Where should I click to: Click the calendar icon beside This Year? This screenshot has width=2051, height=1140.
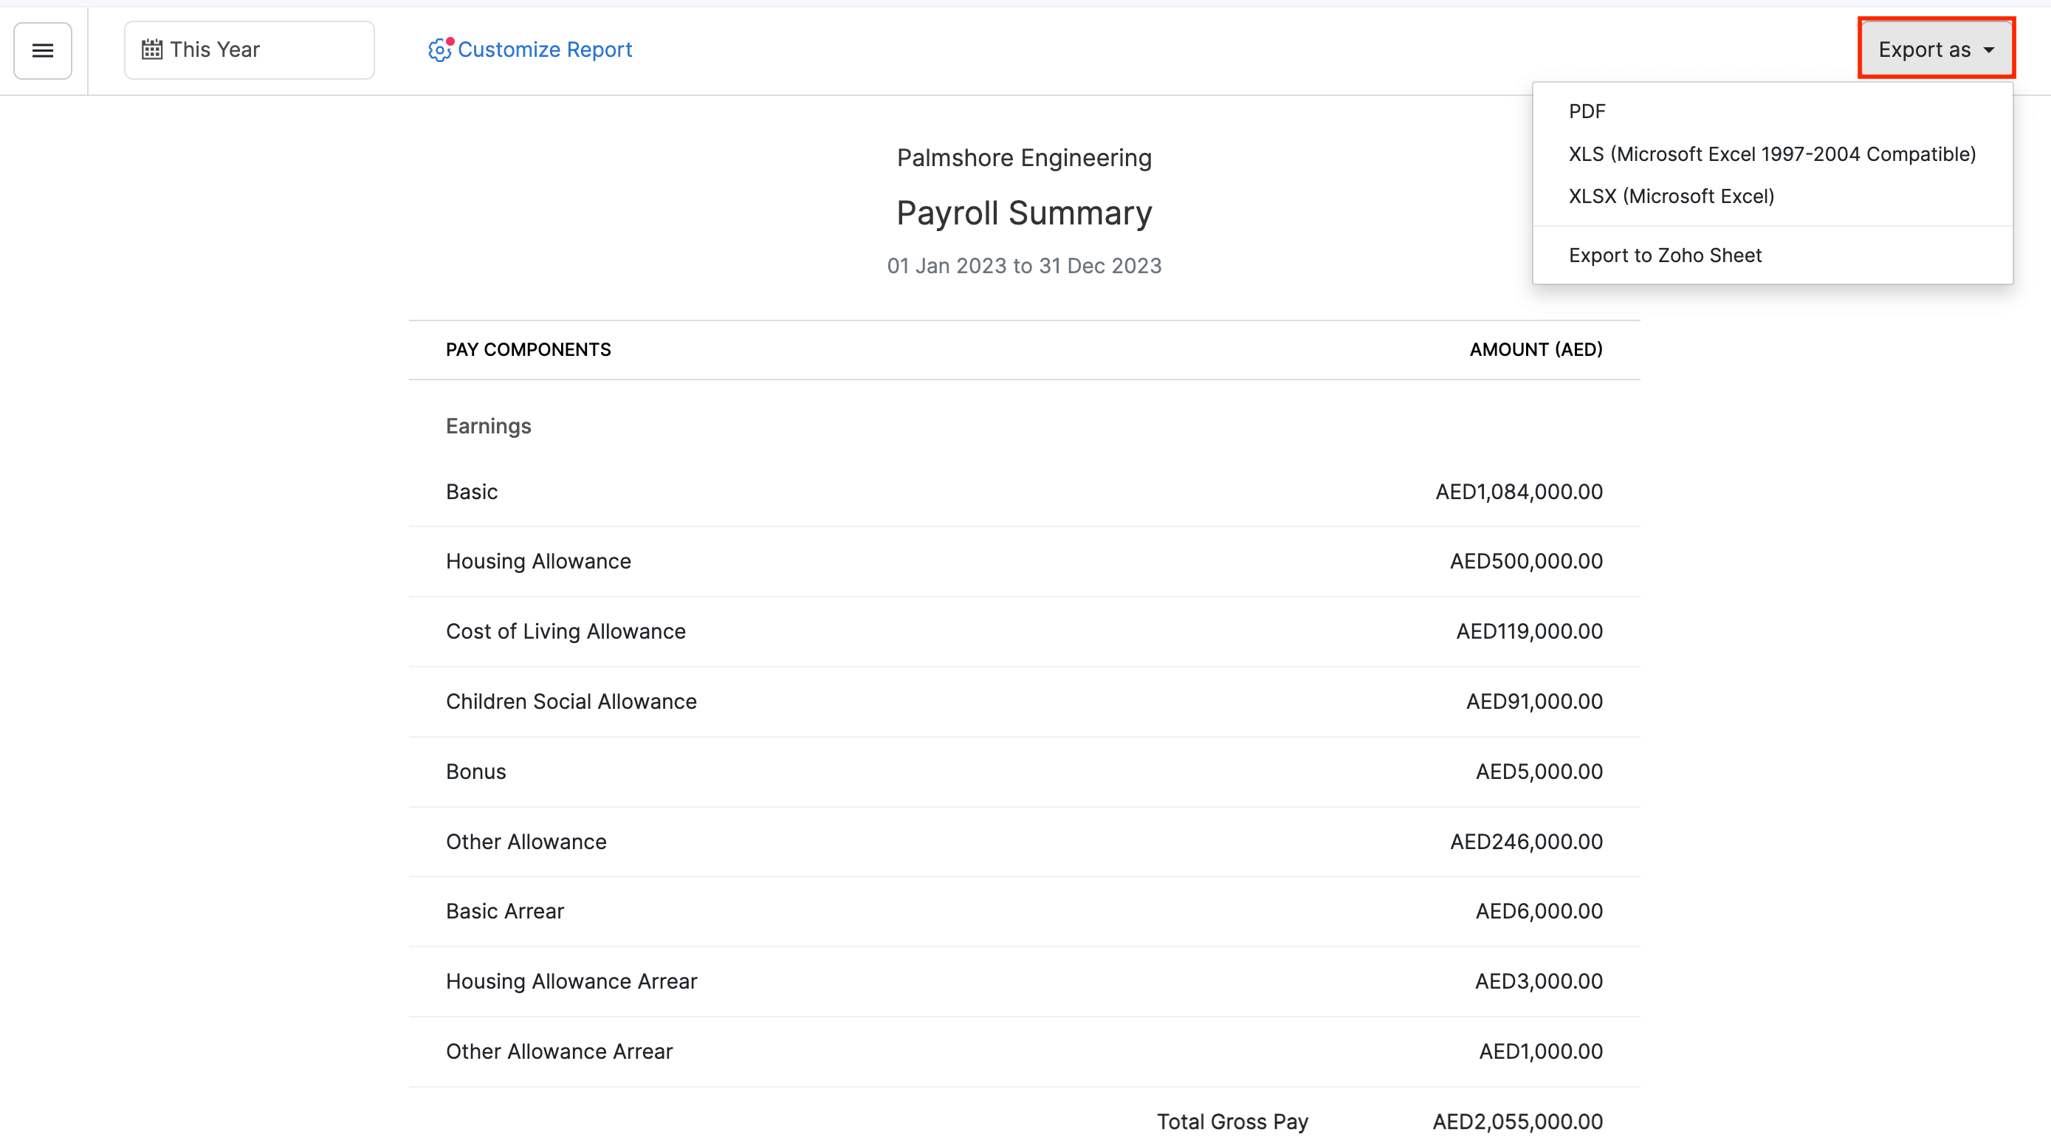pyautogui.click(x=151, y=49)
